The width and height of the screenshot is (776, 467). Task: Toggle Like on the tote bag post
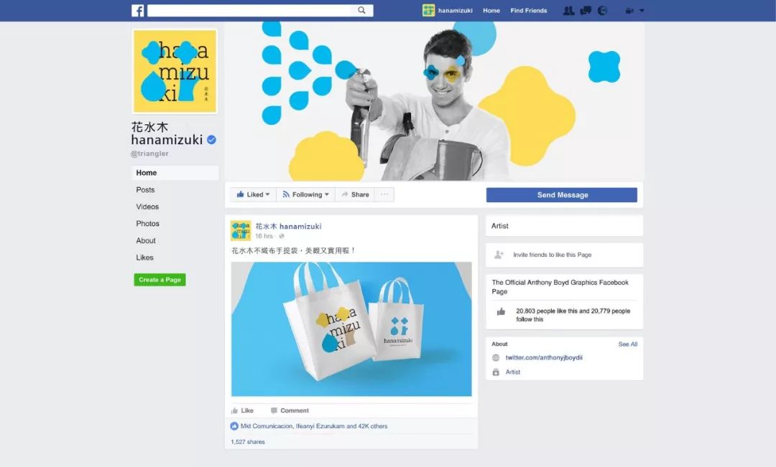[242, 410]
